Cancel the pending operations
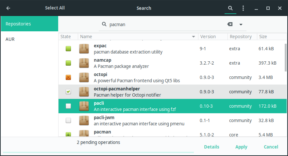Screen dimensions: 288x156 [x=271, y=147]
